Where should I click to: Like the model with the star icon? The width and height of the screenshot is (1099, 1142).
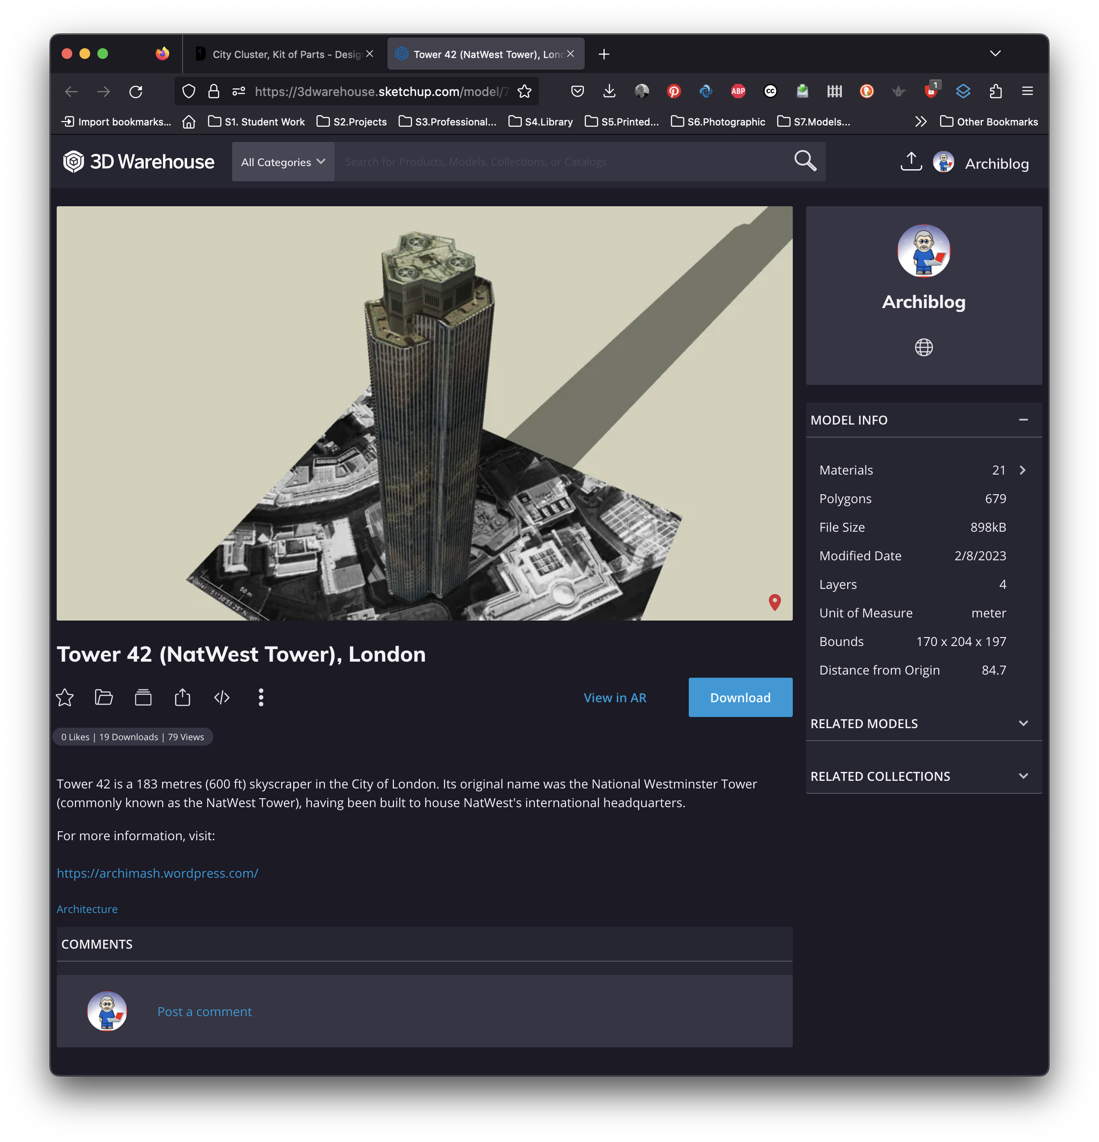click(x=65, y=697)
